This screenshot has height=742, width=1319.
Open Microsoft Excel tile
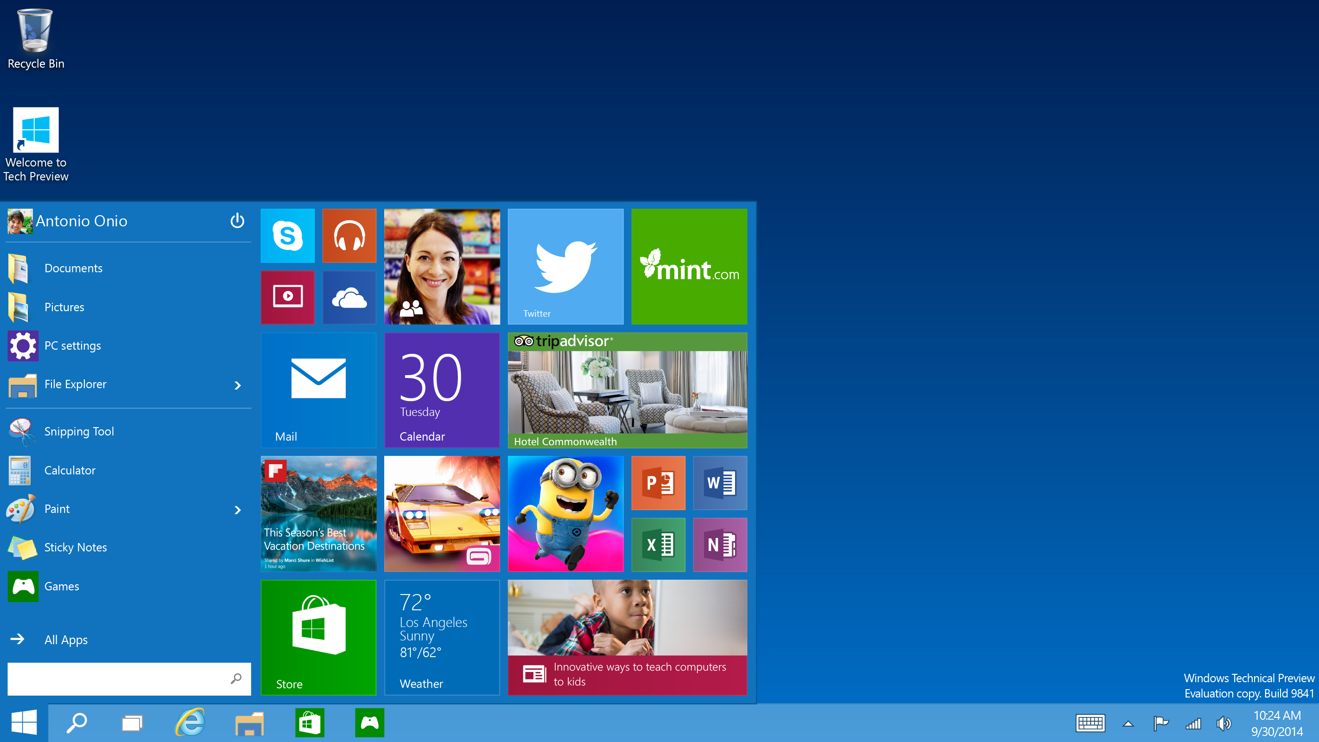coord(659,544)
